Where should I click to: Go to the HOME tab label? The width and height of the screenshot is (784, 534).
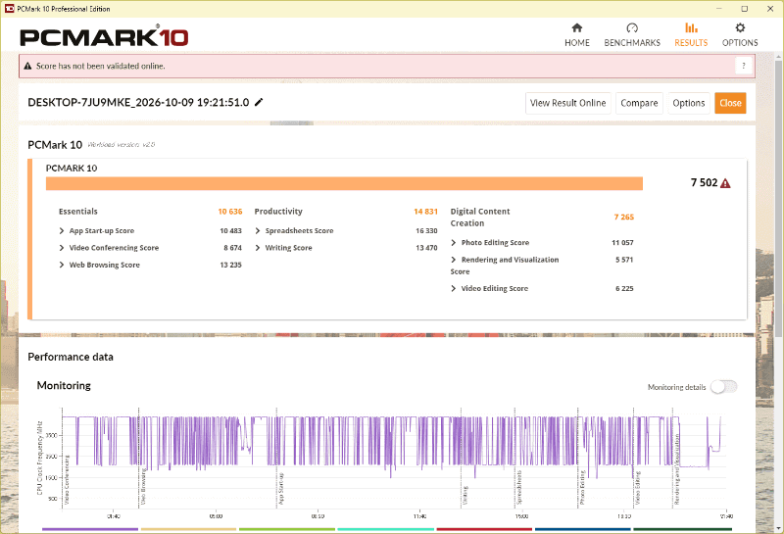[577, 43]
